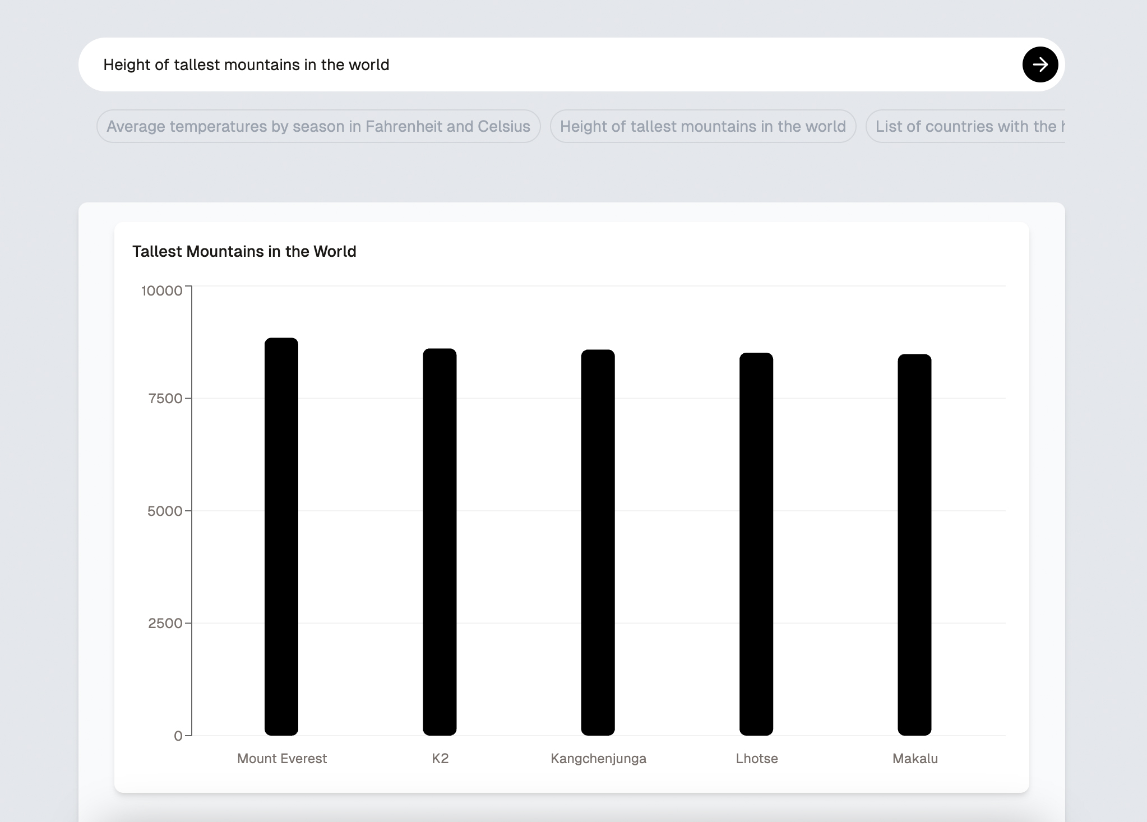Click the K2 axis label
1147x822 pixels.
pos(440,759)
